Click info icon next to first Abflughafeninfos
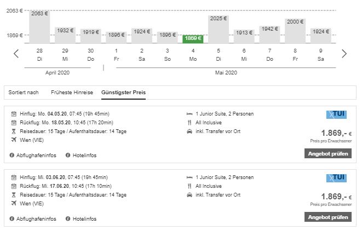 tap(12, 156)
